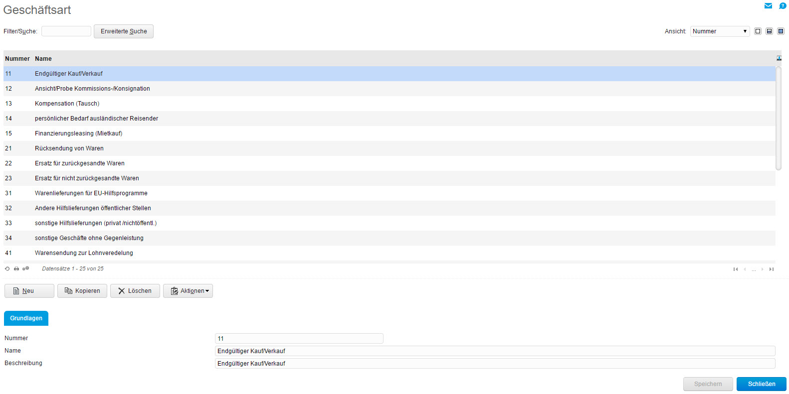
Task: Sort by the Name column header
Action: [x=43, y=59]
